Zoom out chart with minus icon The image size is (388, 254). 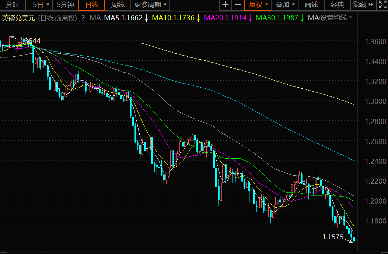[x=238, y=5]
